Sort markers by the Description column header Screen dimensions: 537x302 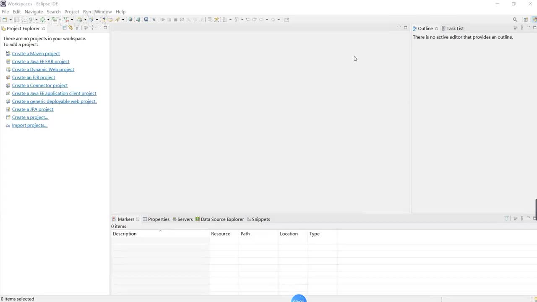[x=160, y=234]
